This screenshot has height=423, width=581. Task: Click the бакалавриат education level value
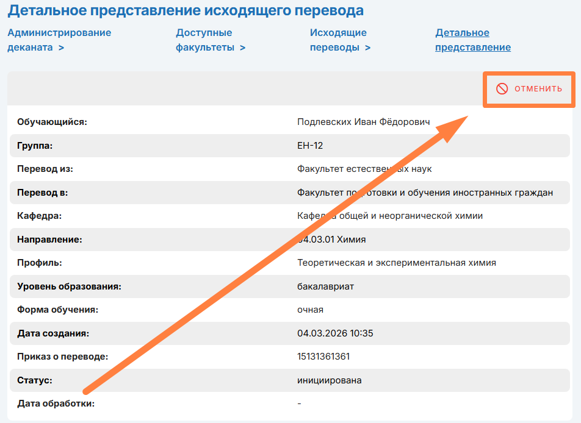325,286
